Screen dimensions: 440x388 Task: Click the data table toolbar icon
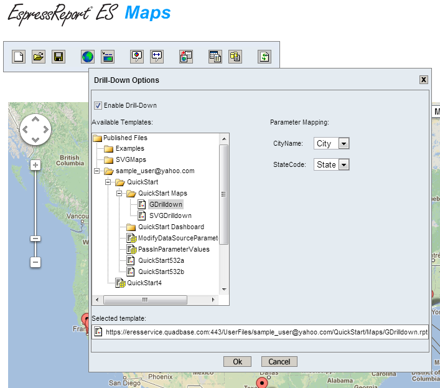click(215, 57)
